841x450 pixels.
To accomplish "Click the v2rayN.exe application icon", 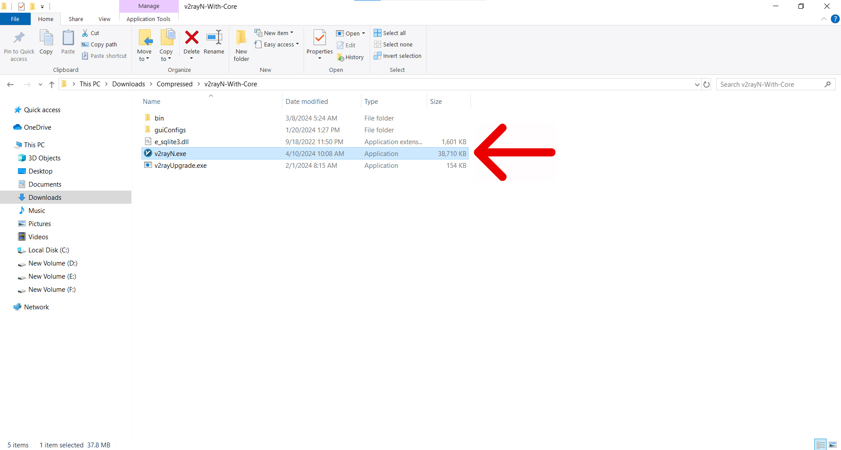I will tap(148, 153).
